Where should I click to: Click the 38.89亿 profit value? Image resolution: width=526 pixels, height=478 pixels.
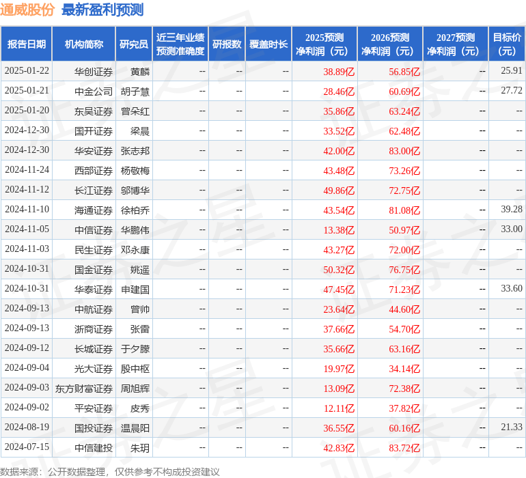click(x=339, y=72)
